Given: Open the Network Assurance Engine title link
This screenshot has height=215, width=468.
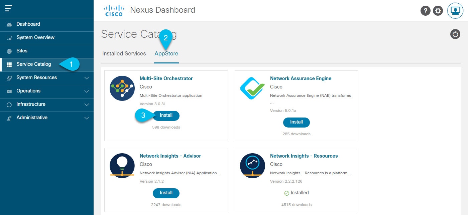Looking at the screenshot, I should [301, 78].
